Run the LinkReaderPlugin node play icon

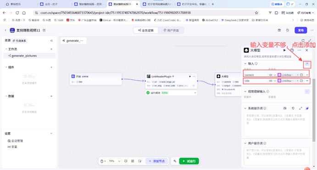coord(190,77)
